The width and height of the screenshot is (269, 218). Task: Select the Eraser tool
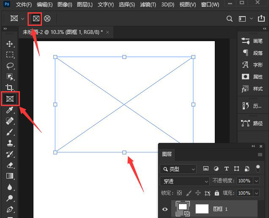(x=10, y=165)
